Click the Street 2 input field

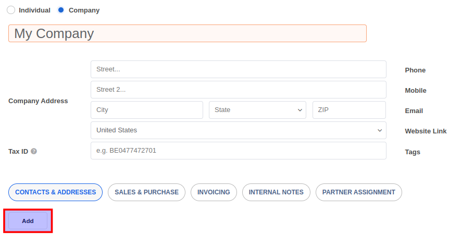(238, 90)
